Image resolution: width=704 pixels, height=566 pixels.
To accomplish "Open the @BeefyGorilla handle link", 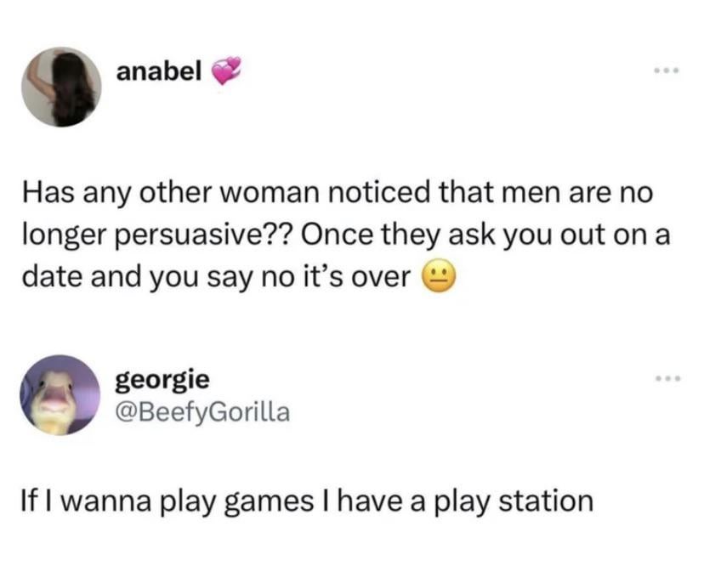I will tap(202, 412).
